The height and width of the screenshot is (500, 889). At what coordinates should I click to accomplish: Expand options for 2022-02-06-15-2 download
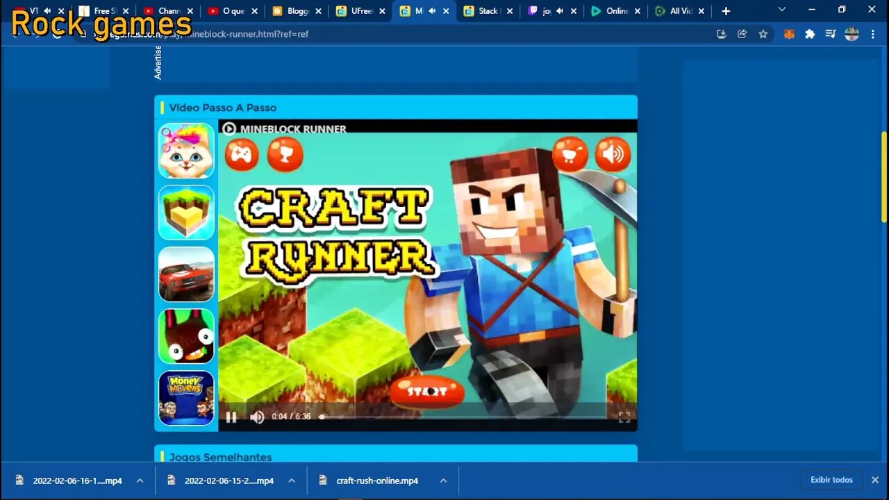tap(292, 481)
